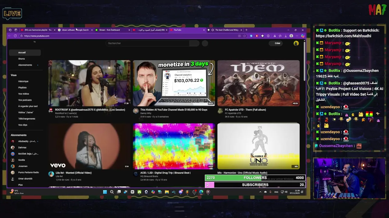389x218 pixels.
Task: Play FC Apatride UTD Them album thumbnail
Action: click(258, 83)
